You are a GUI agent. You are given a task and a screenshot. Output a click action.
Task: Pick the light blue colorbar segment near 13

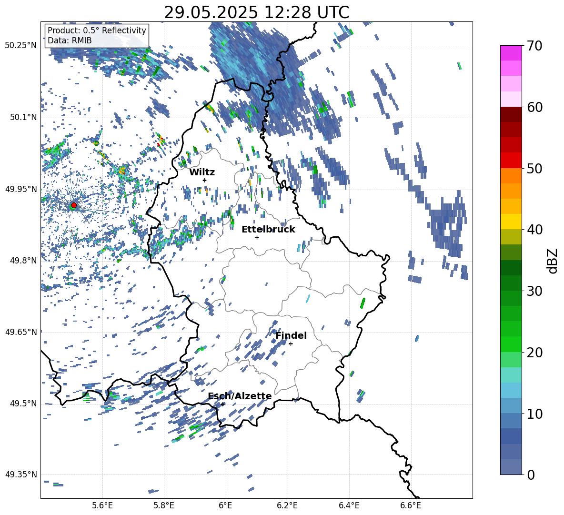(x=511, y=390)
